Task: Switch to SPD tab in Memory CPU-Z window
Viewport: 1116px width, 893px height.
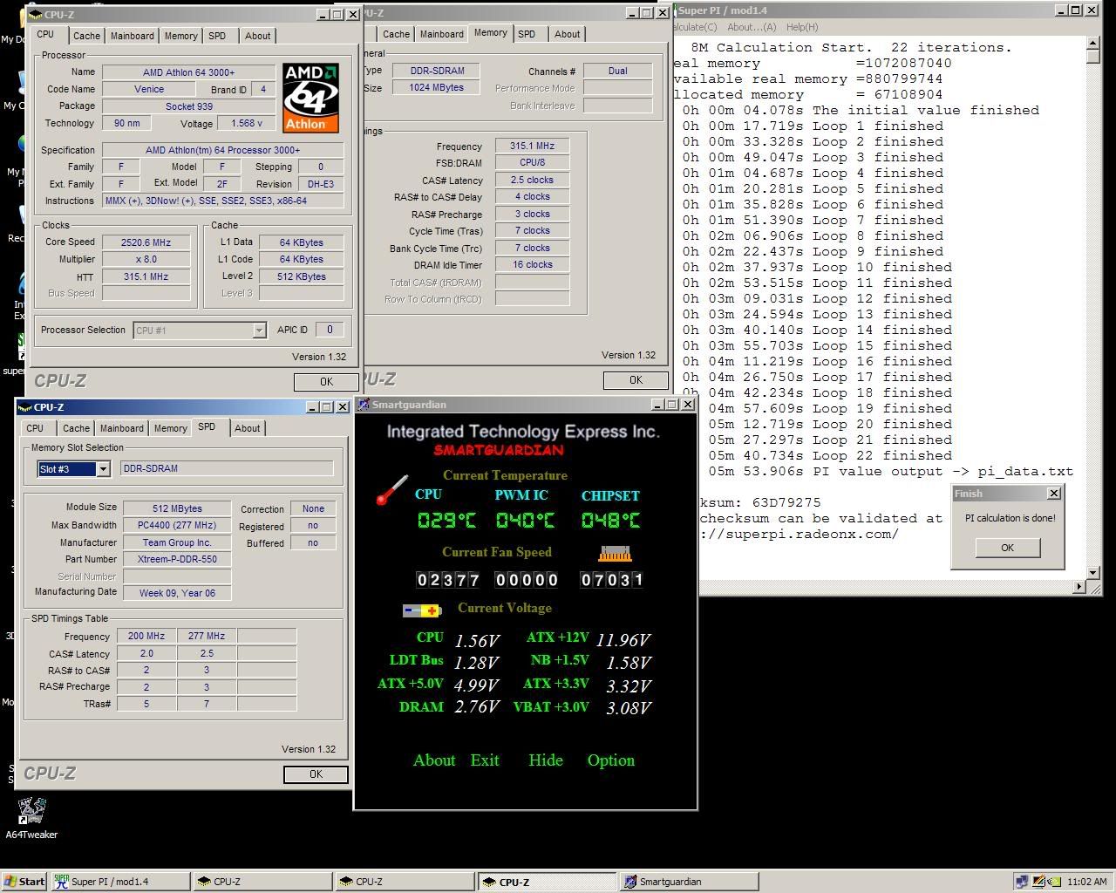Action: click(x=527, y=34)
